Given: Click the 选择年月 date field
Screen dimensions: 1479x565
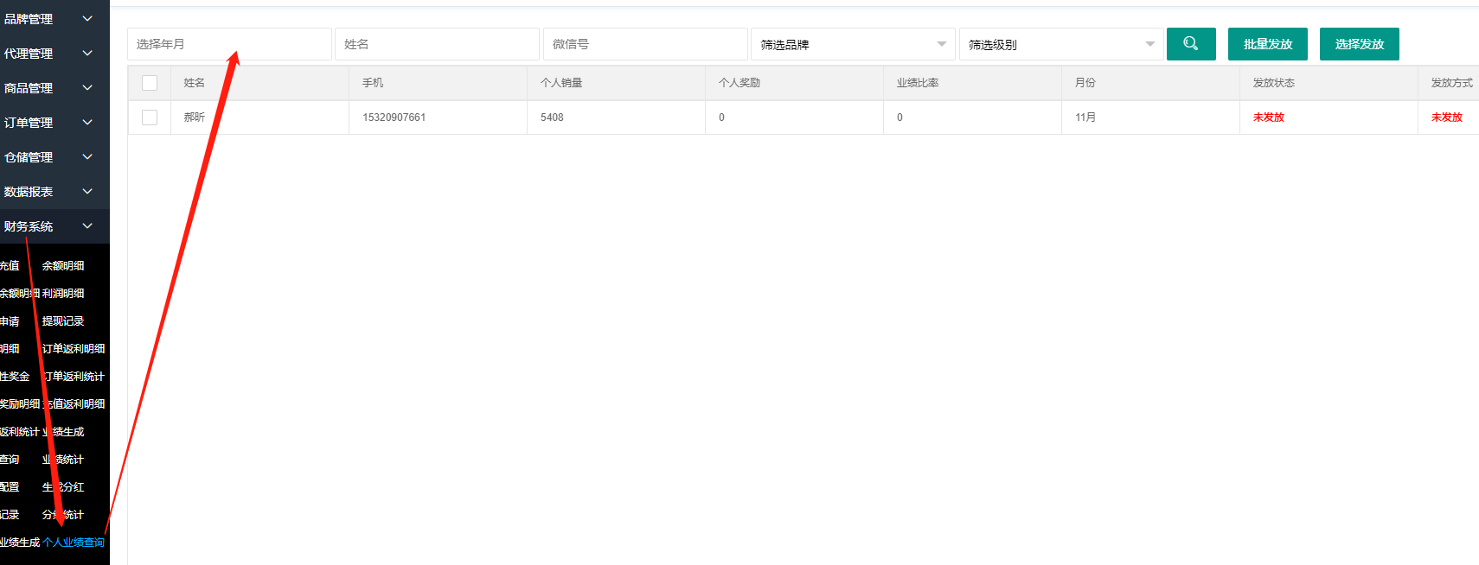Looking at the screenshot, I should 229,44.
